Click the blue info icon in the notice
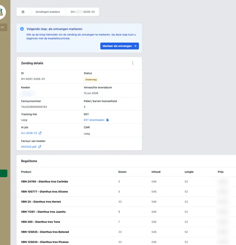This screenshot has width=236, height=245. click(x=22, y=29)
